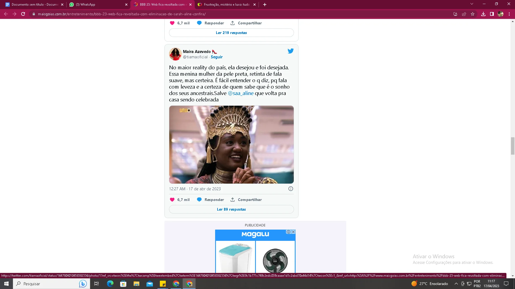The height and width of the screenshot is (289, 515).
Task: Show hidden system tray icons
Action: pyautogui.click(x=456, y=284)
